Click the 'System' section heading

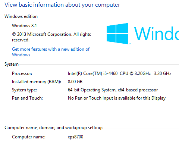(x=12, y=64)
